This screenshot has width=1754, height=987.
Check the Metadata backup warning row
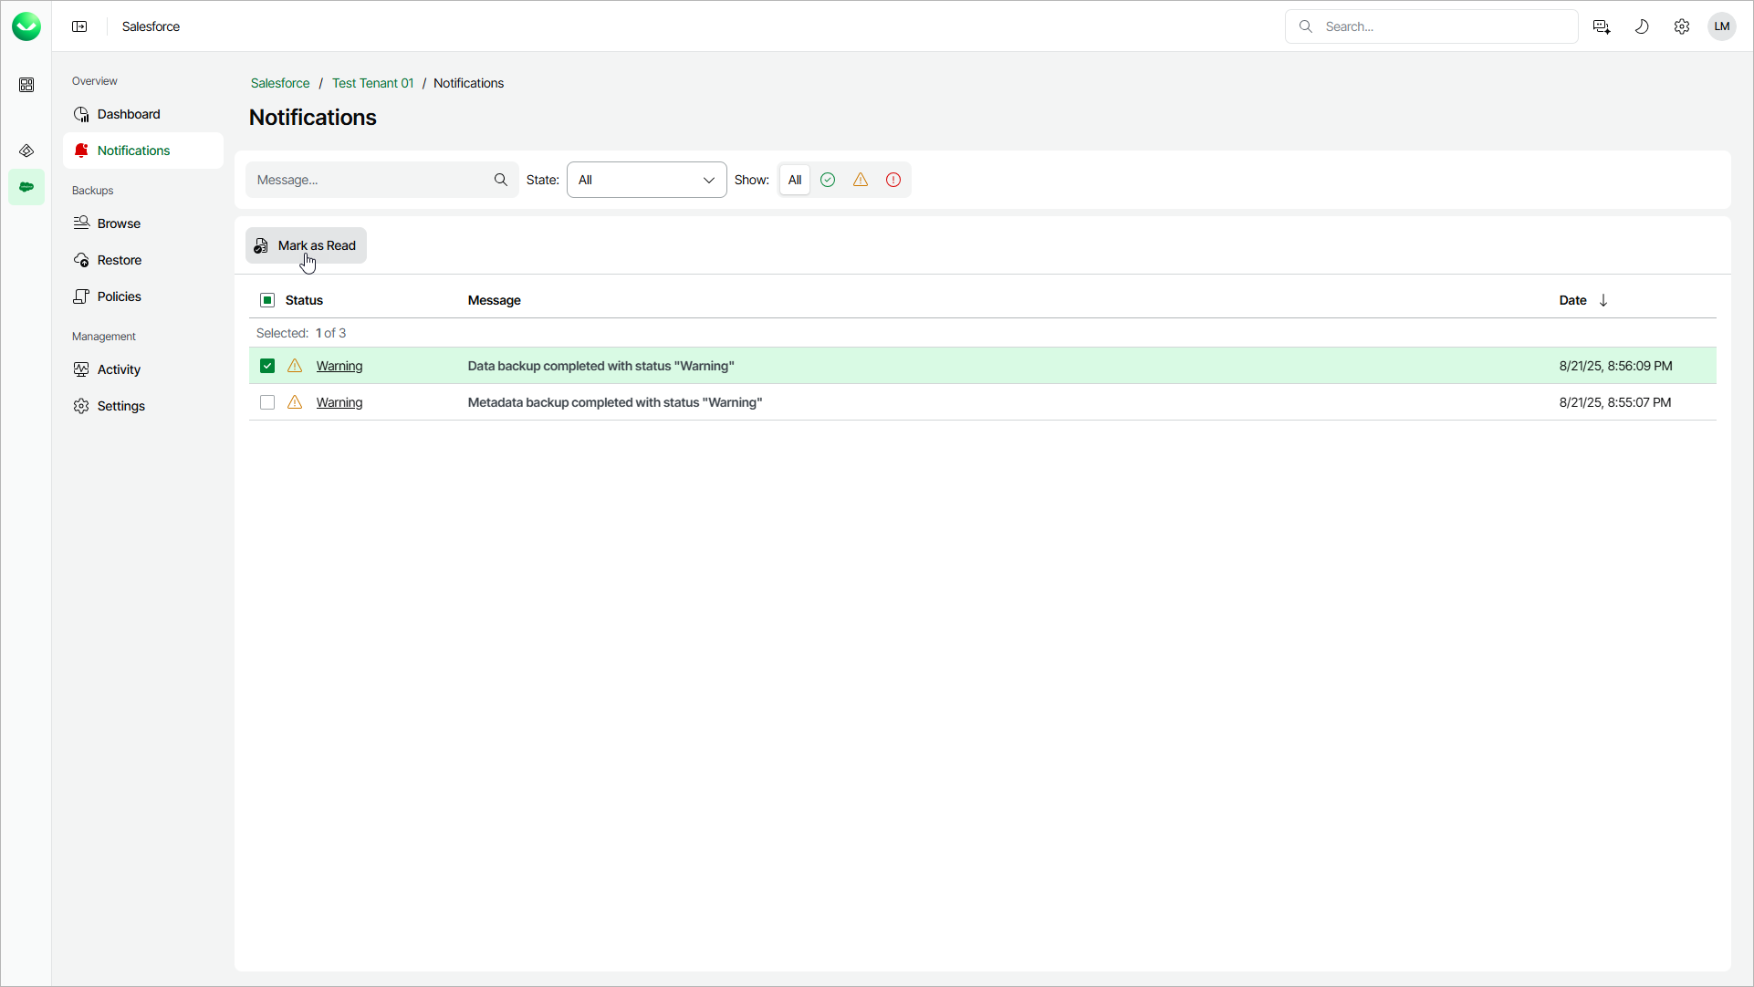point(267,402)
